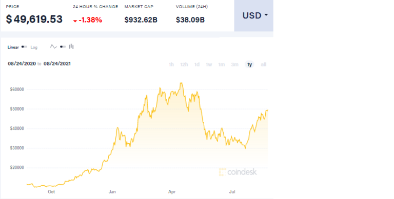Select the 1m time range
This screenshot has width=394, height=199.
pos(222,64)
